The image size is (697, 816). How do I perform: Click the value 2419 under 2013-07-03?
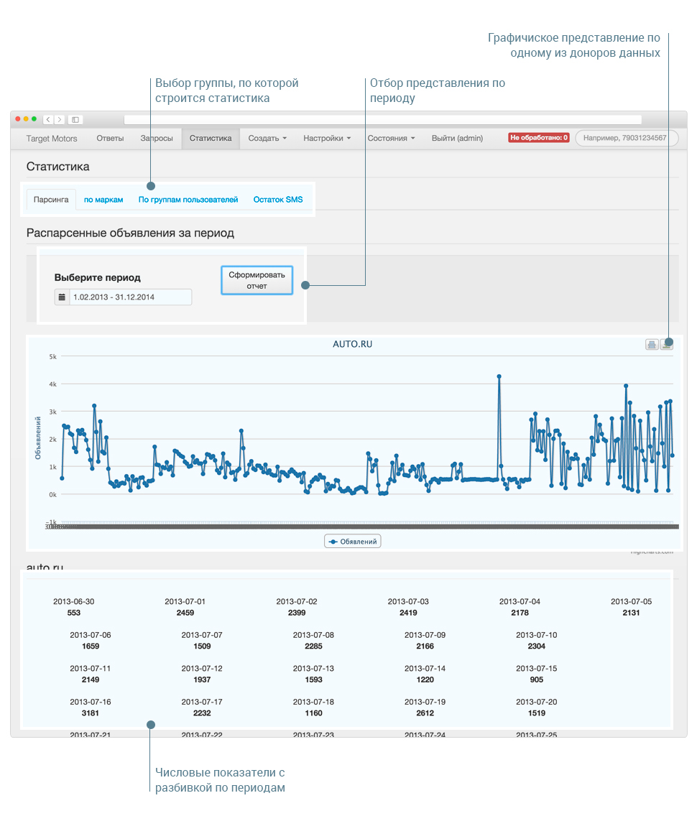pos(408,613)
